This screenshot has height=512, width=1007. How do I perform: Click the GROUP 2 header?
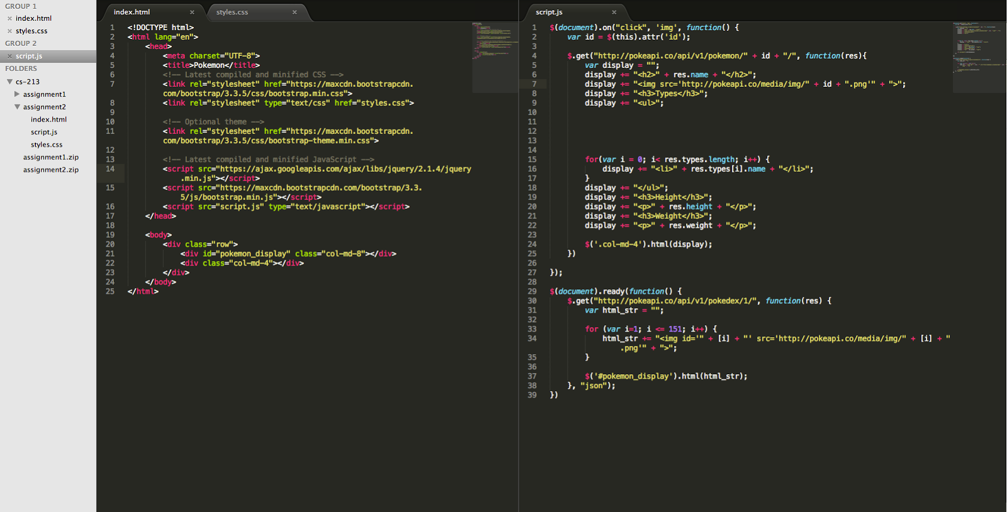[21, 43]
